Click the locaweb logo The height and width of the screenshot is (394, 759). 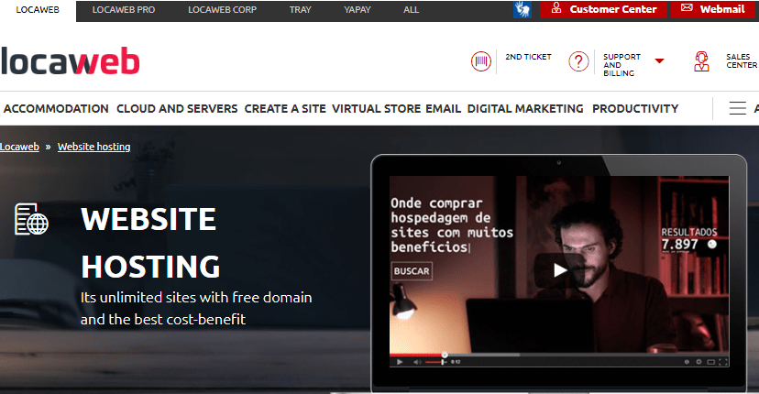click(71, 61)
